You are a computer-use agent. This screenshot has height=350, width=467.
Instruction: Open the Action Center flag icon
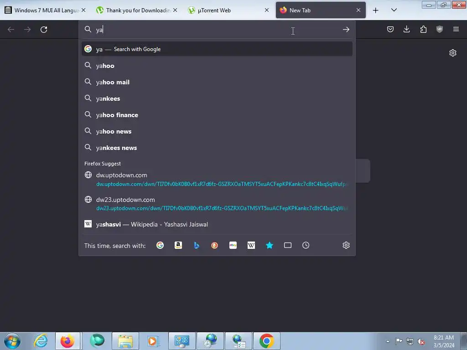399,341
